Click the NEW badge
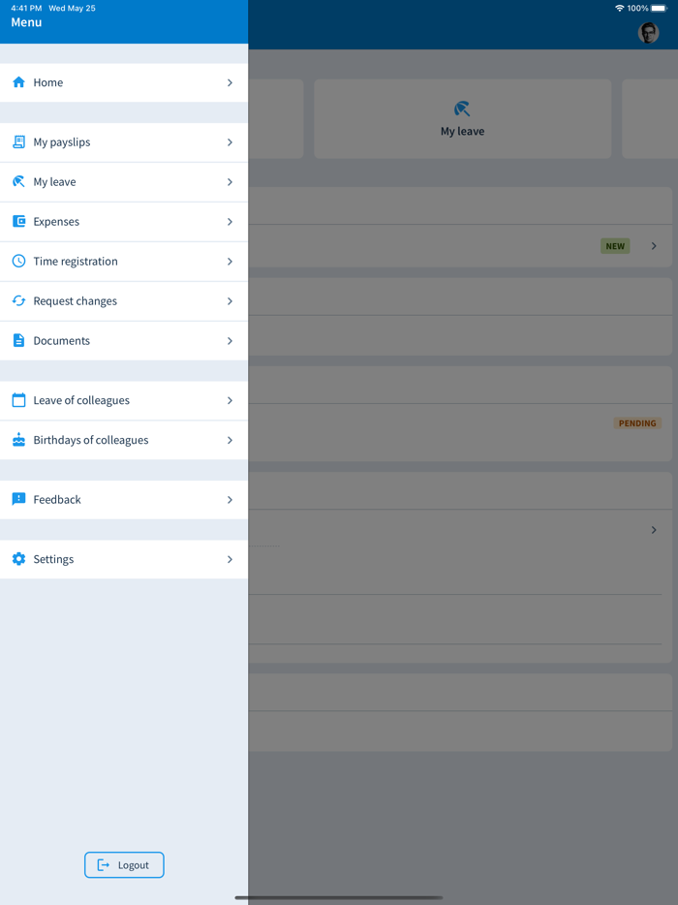The height and width of the screenshot is (905, 678). (615, 246)
